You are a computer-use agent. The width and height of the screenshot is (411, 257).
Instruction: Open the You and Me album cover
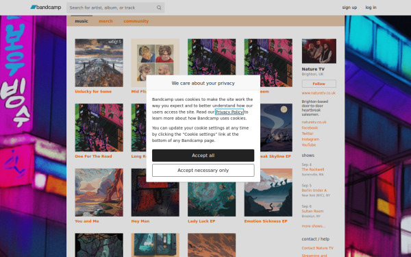(x=99, y=193)
